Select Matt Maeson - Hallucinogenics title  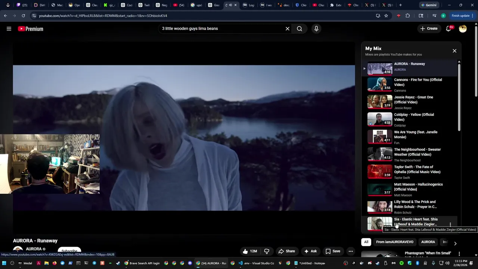pyautogui.click(x=419, y=187)
